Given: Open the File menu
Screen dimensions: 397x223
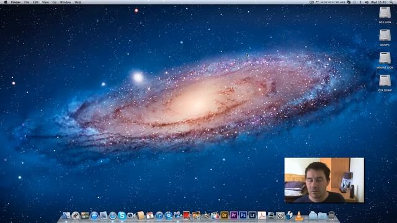Looking at the screenshot, I should [x=27, y=2].
